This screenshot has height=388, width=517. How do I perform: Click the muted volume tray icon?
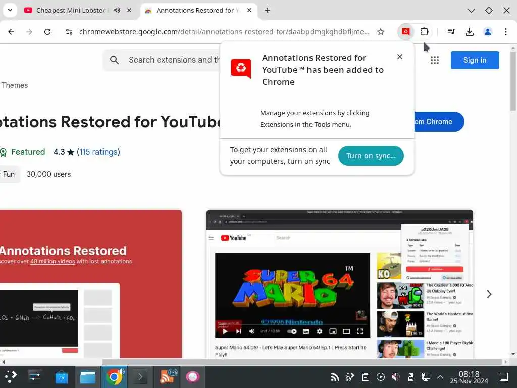(395, 377)
